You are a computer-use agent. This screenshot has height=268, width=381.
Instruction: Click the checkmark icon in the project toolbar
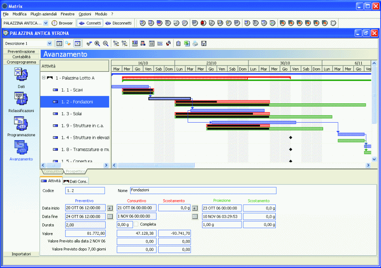click(89, 43)
